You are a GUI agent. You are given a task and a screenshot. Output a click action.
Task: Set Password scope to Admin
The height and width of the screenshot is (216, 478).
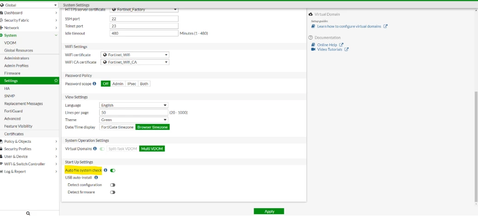coord(118,84)
